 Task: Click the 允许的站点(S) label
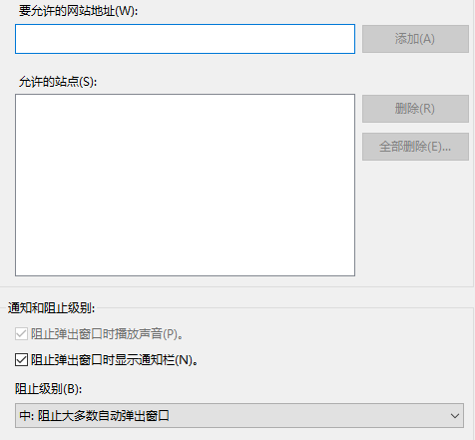tap(58, 82)
